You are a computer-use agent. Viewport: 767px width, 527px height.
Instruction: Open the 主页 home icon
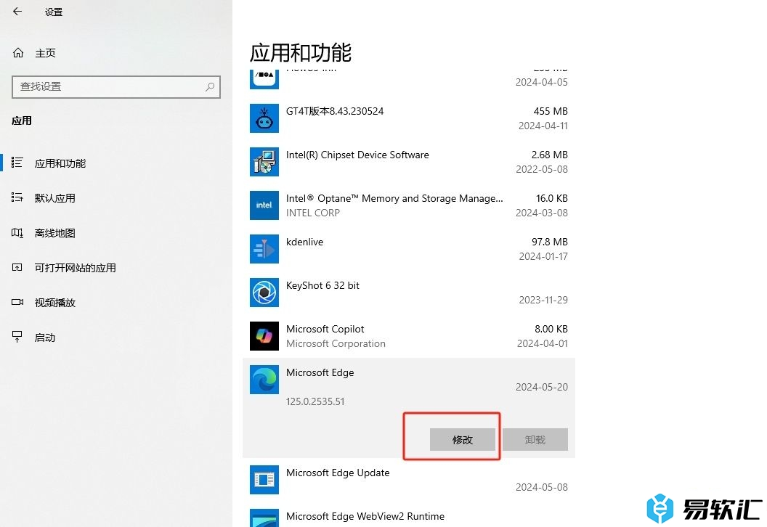tap(18, 53)
